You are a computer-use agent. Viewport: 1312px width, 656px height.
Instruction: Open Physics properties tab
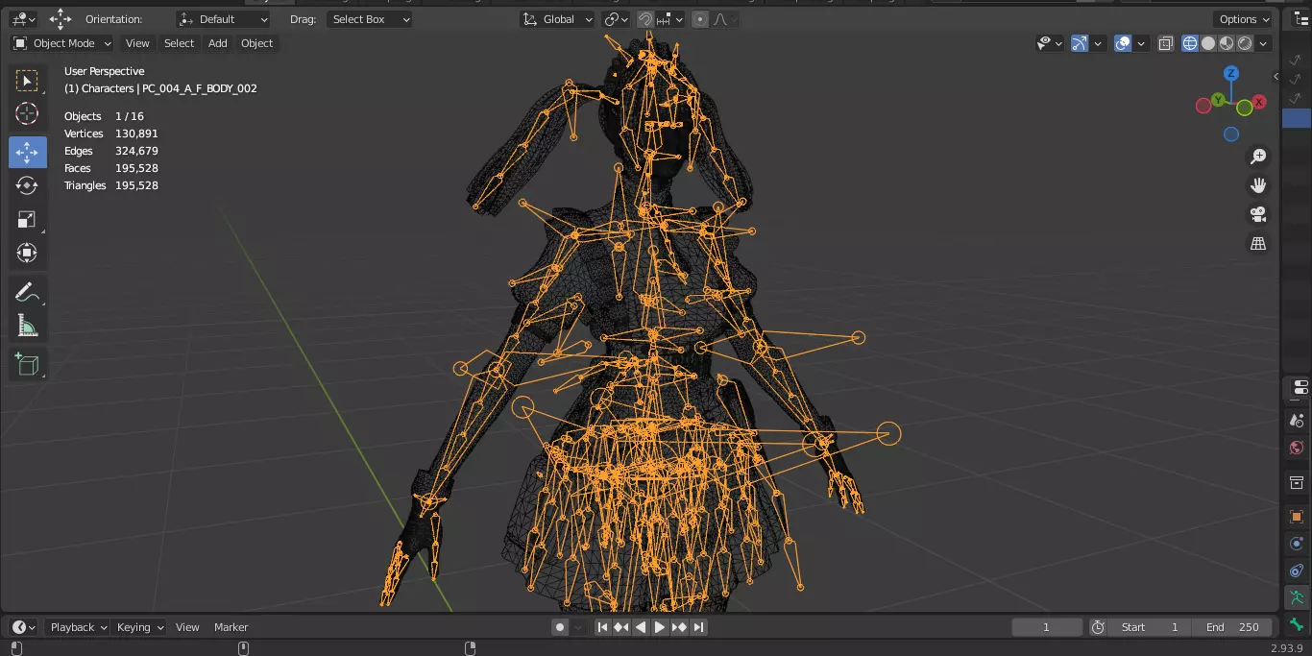tap(1297, 544)
